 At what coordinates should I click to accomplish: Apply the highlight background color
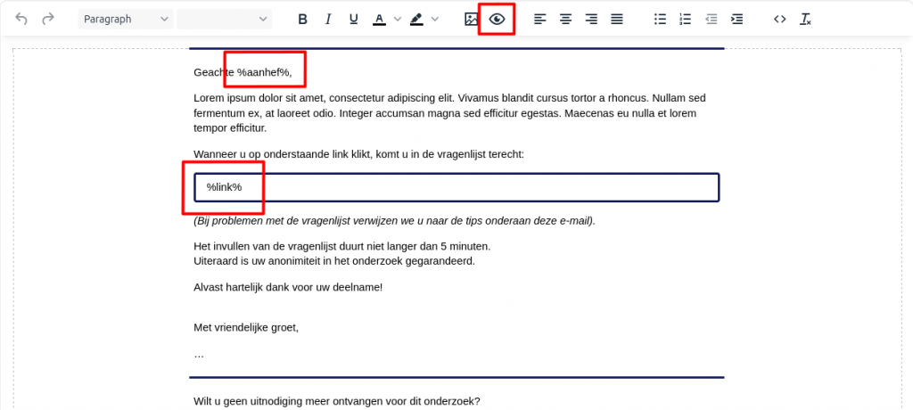pos(416,20)
